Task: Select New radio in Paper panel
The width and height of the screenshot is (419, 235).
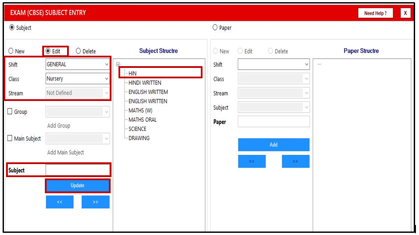Action: pyautogui.click(x=215, y=51)
